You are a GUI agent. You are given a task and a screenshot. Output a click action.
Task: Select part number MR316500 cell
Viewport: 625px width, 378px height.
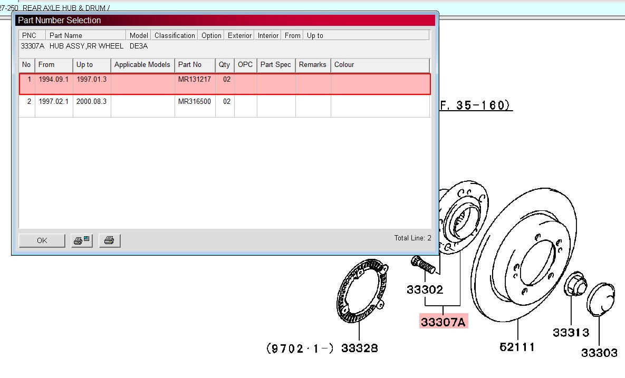point(195,105)
